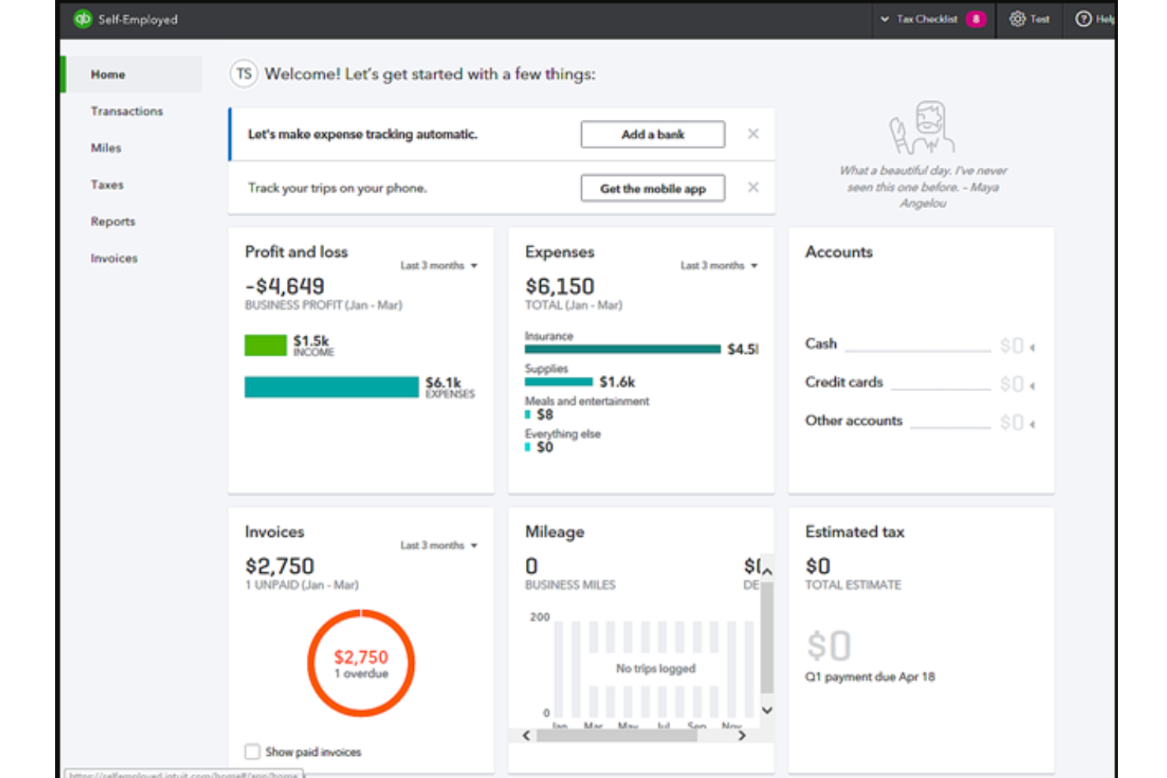Expand the Cash account arrow
The image size is (1167, 778).
pyautogui.click(x=1032, y=347)
